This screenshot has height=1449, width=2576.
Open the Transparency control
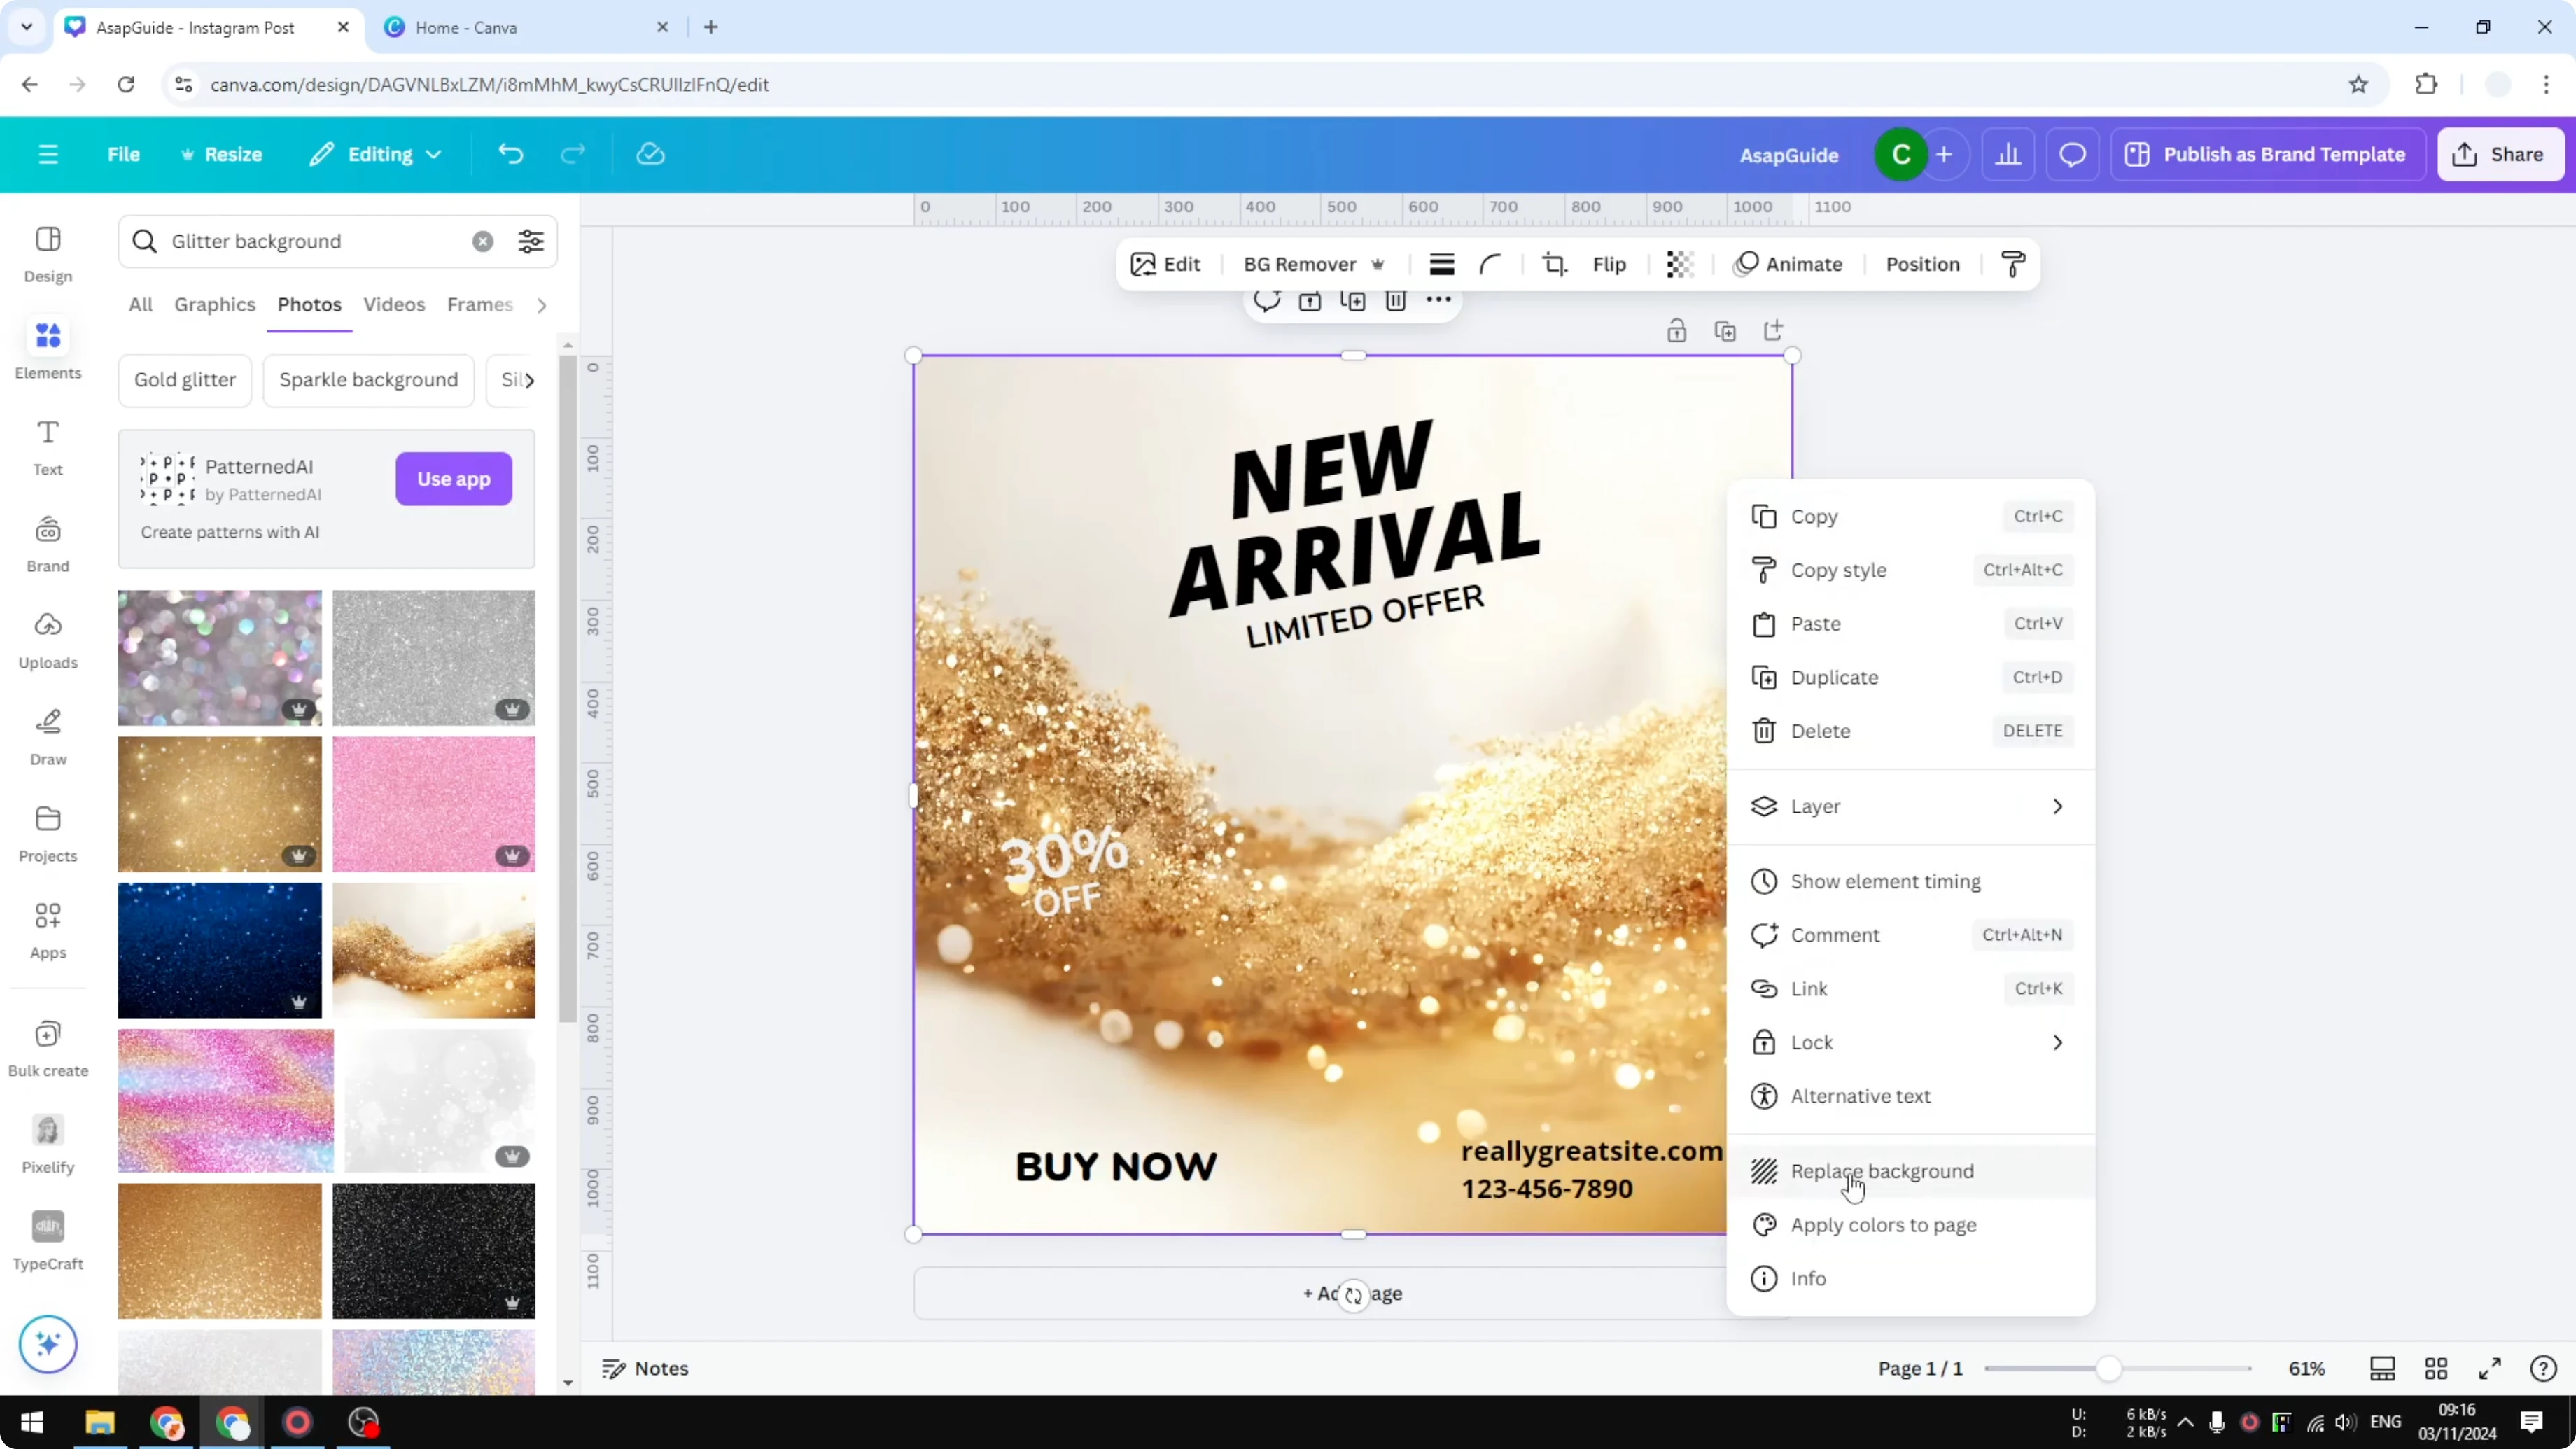point(1679,264)
